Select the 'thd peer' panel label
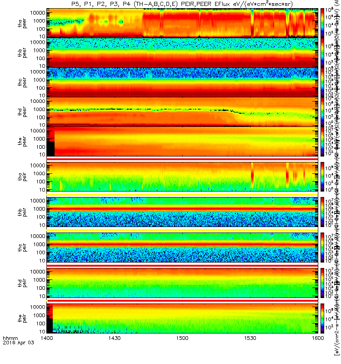341x364 pixels. (x=22, y=112)
